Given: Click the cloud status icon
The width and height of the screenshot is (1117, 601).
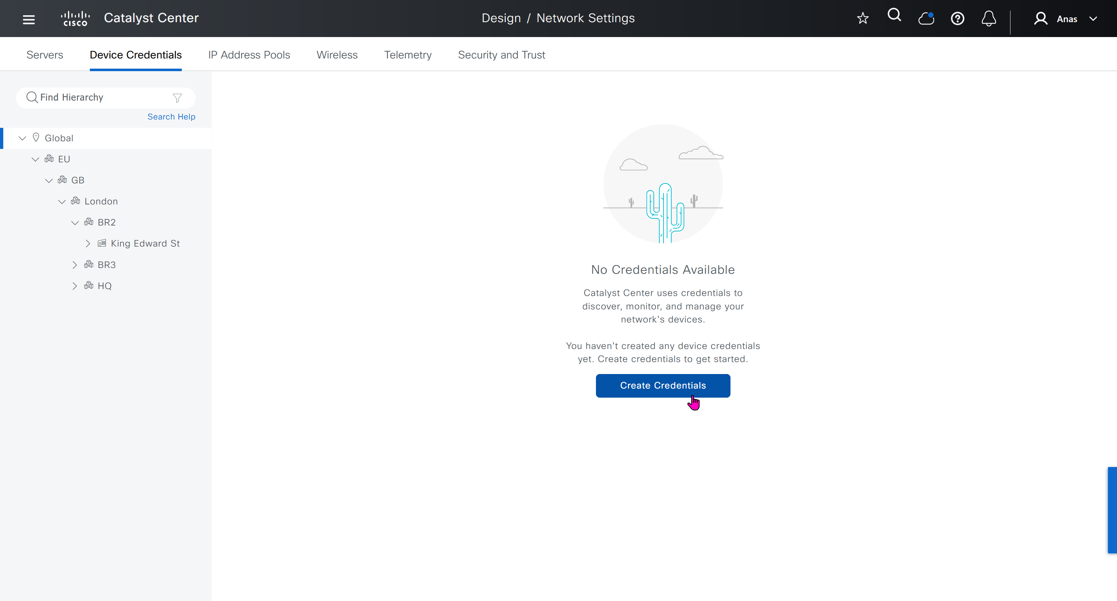Looking at the screenshot, I should (926, 19).
